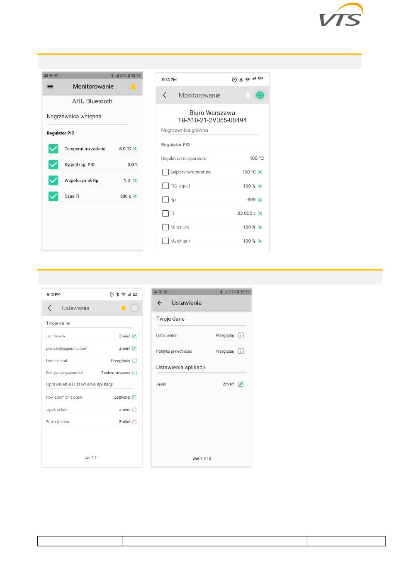Tap edit icon beside Kp -999 value
Image resolution: width=394 pixels, height=568 pixels.
tap(260, 200)
